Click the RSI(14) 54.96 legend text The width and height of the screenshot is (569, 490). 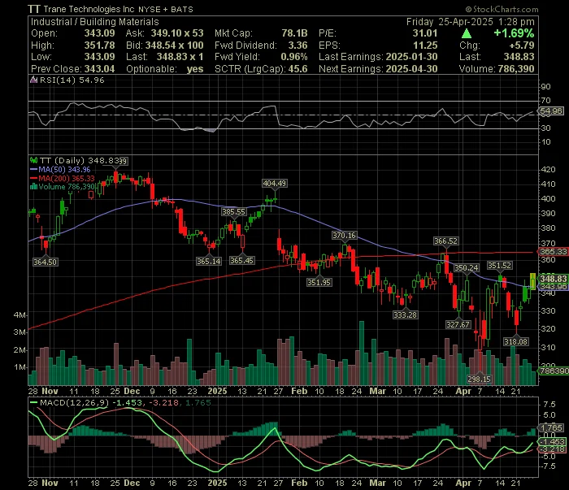(72, 80)
